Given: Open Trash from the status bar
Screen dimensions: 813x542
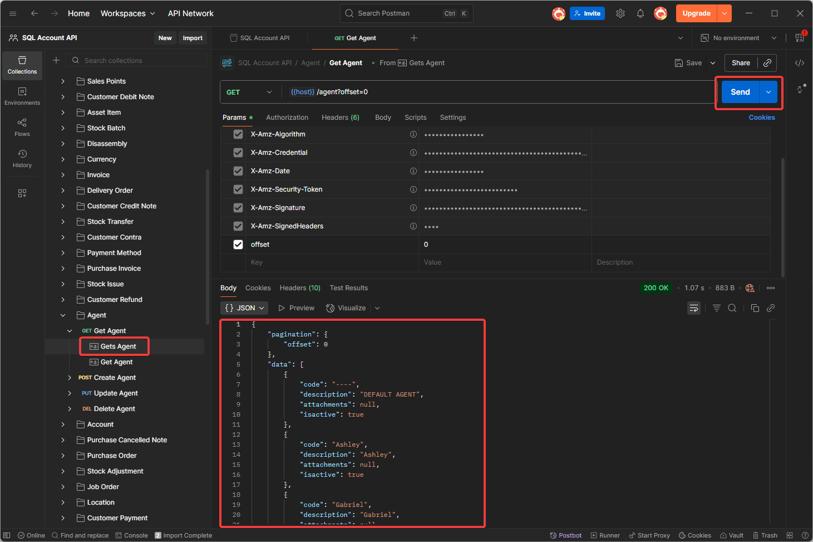Looking at the screenshot, I should [765, 535].
